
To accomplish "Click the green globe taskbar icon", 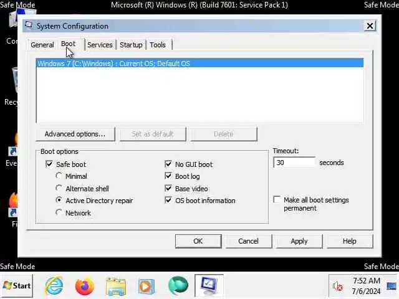I will coord(178,286).
